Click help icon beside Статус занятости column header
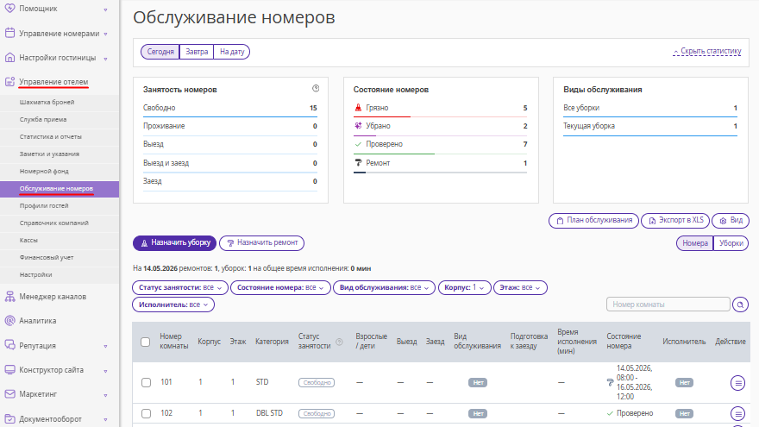 click(x=339, y=342)
